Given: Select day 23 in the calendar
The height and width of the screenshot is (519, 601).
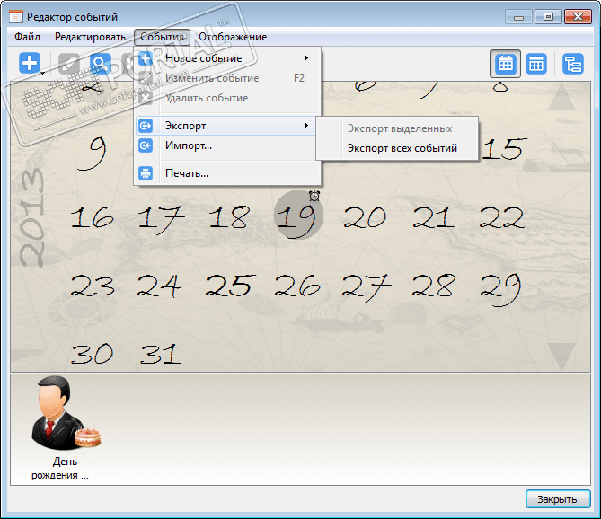Looking at the screenshot, I should pos(93,286).
